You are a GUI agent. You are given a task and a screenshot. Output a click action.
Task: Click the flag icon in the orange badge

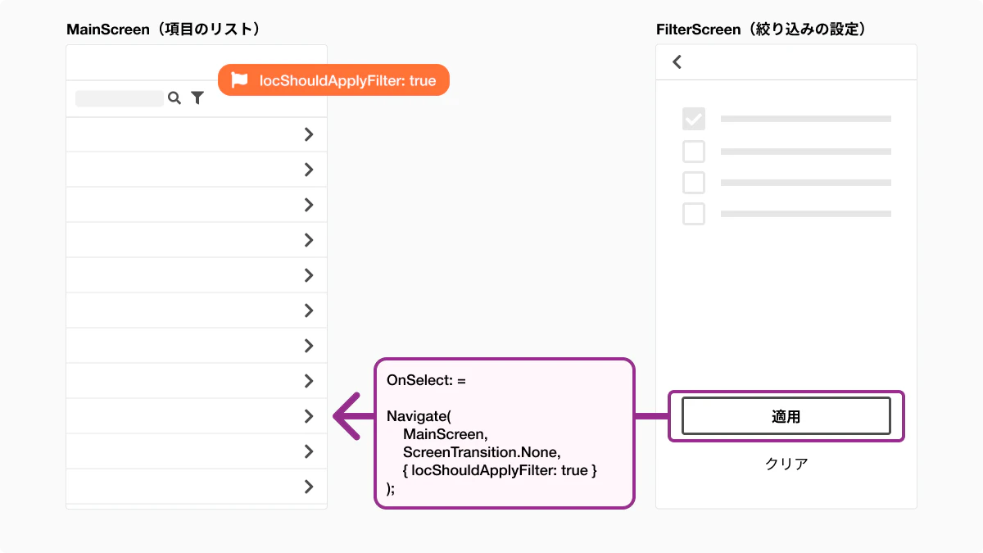tap(239, 80)
